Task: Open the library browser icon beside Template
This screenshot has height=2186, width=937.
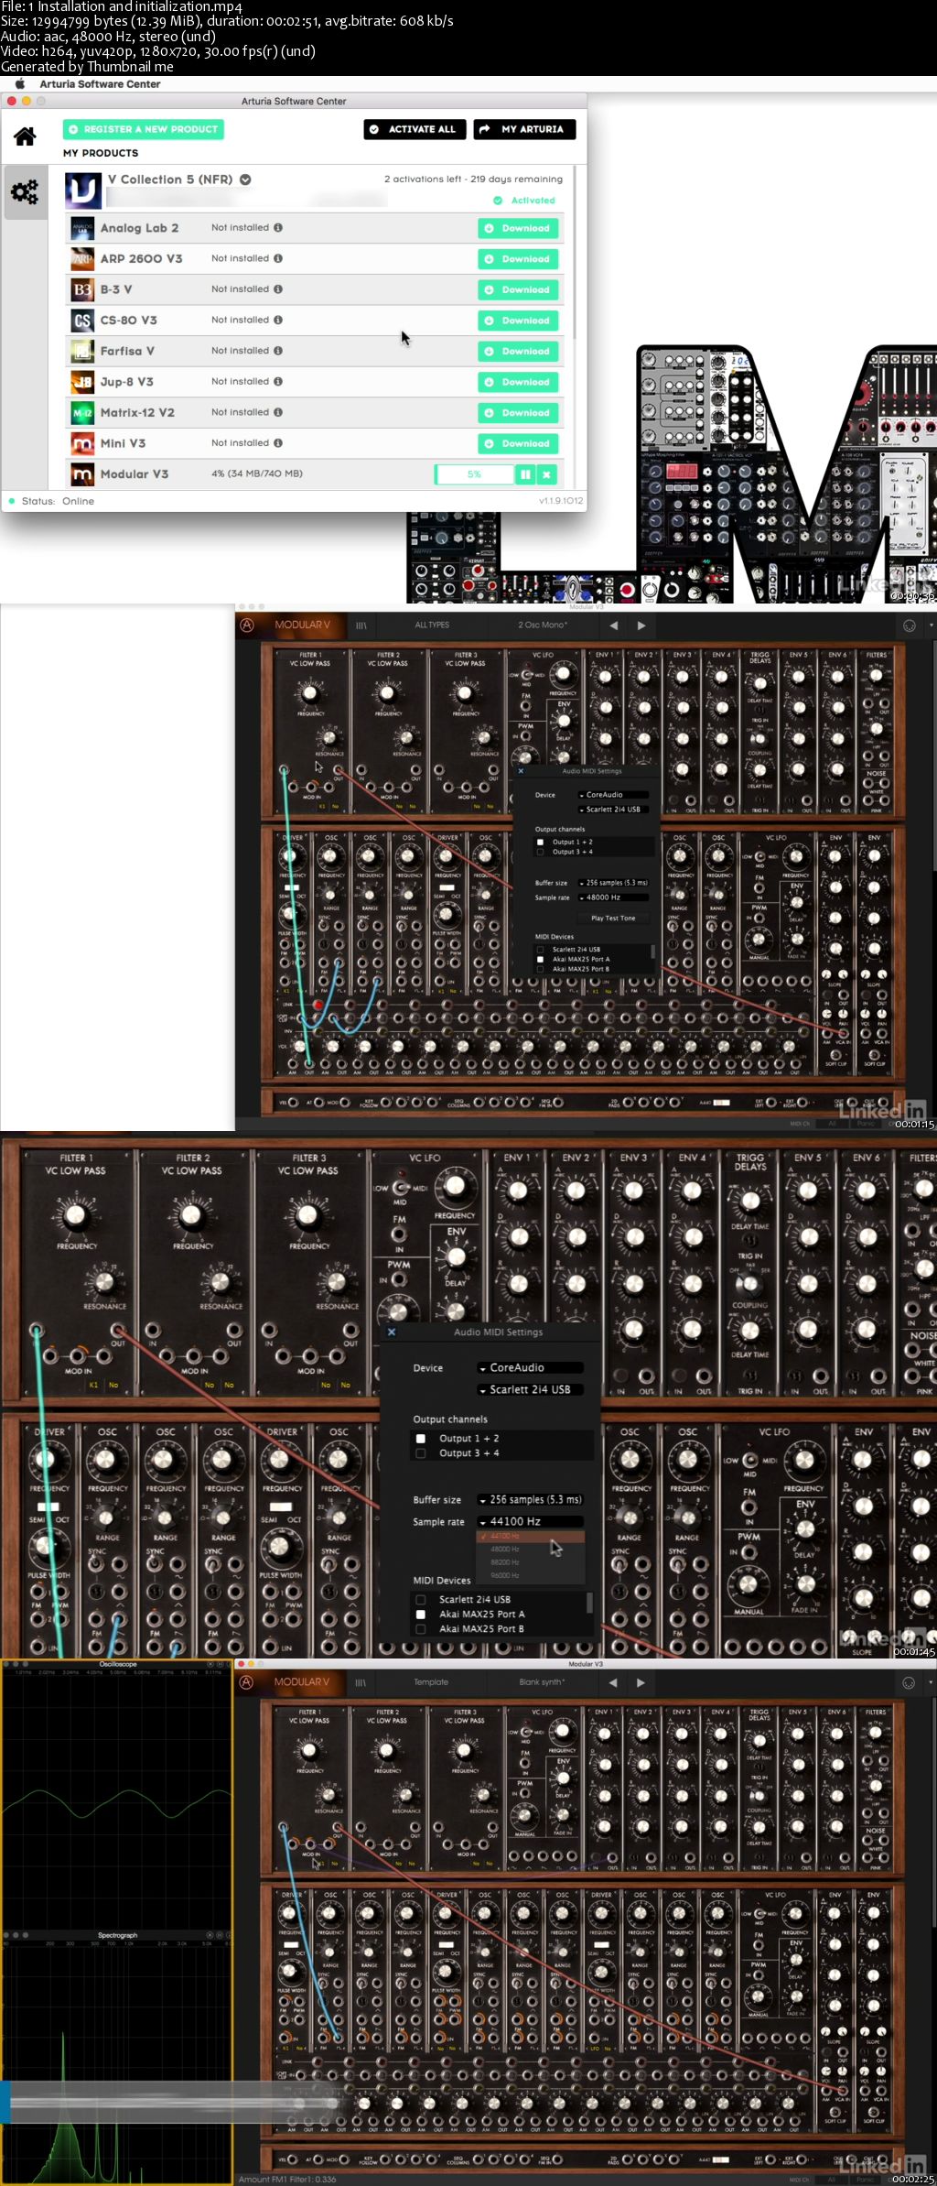Action: [x=361, y=1683]
